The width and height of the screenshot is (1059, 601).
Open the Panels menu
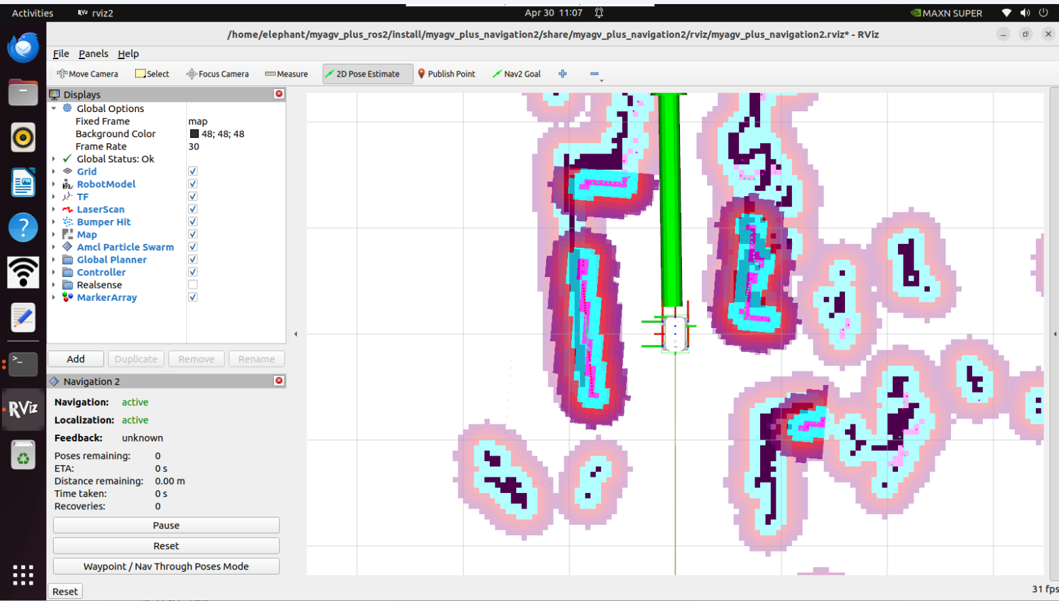click(x=93, y=54)
